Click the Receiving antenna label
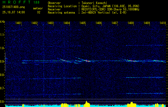The height and width of the screenshot is (107, 168). [61, 13]
